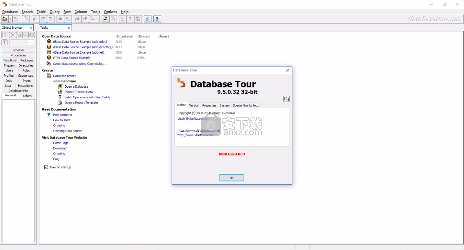Click the empty Object Browser list area
Screen dimensions: 464x250
[x=19, y=171]
